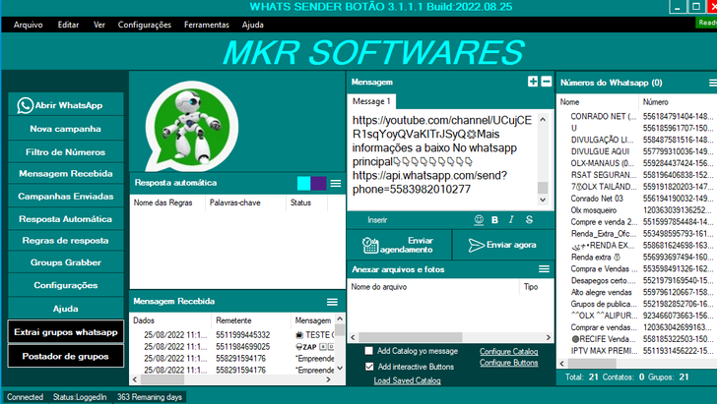This screenshot has height=404, width=717.
Task: Select the Message 1 tab
Action: [371, 101]
